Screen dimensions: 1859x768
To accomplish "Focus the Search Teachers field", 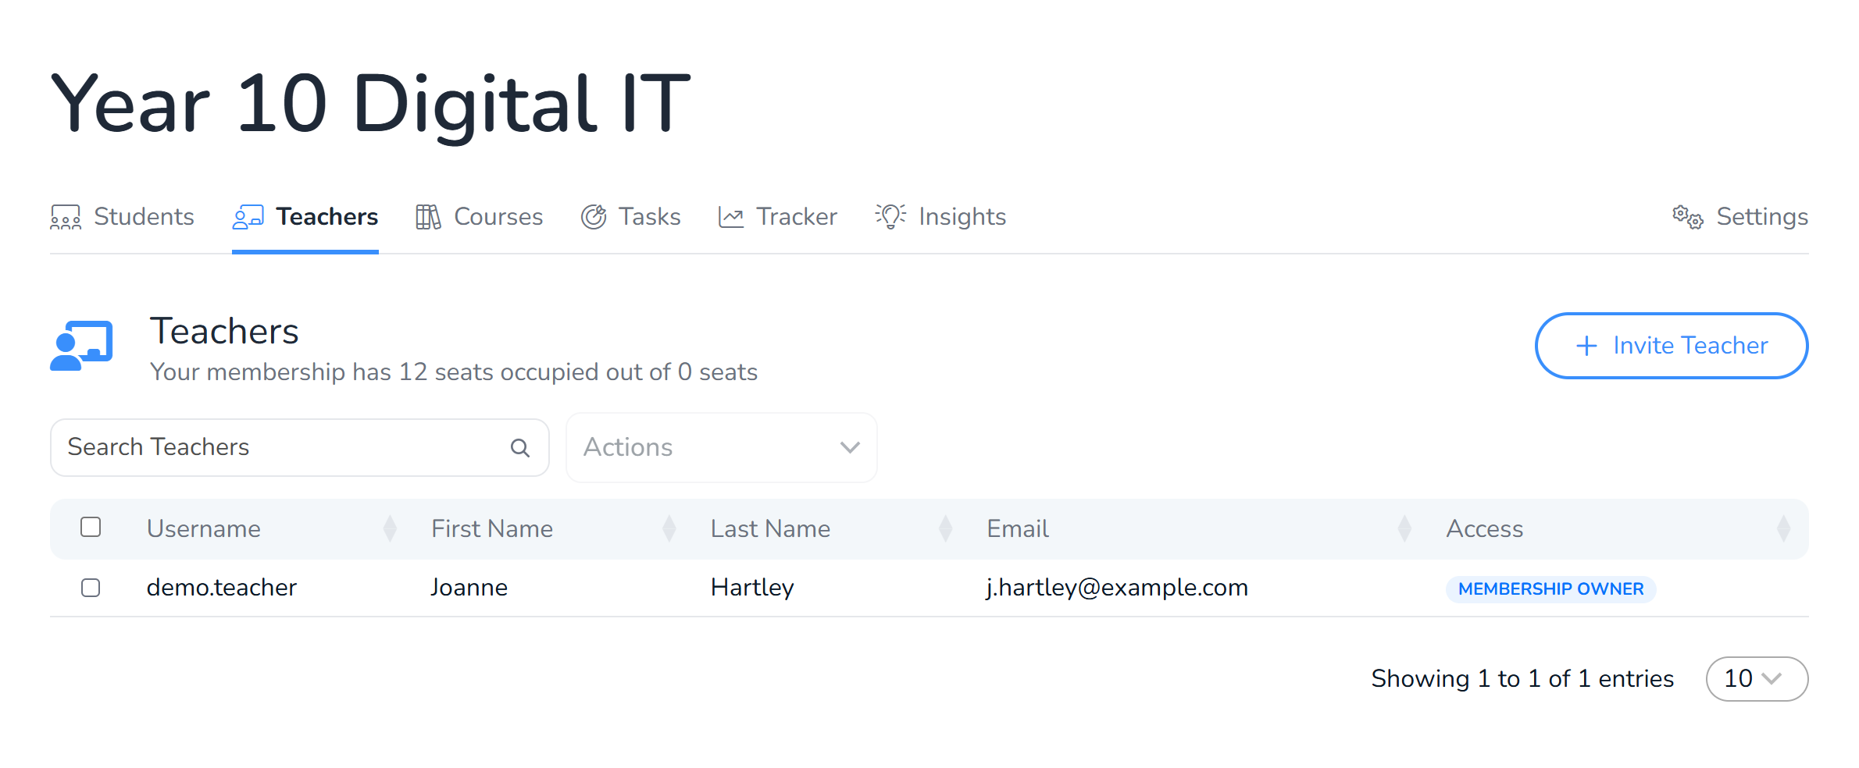I will 300,448.
